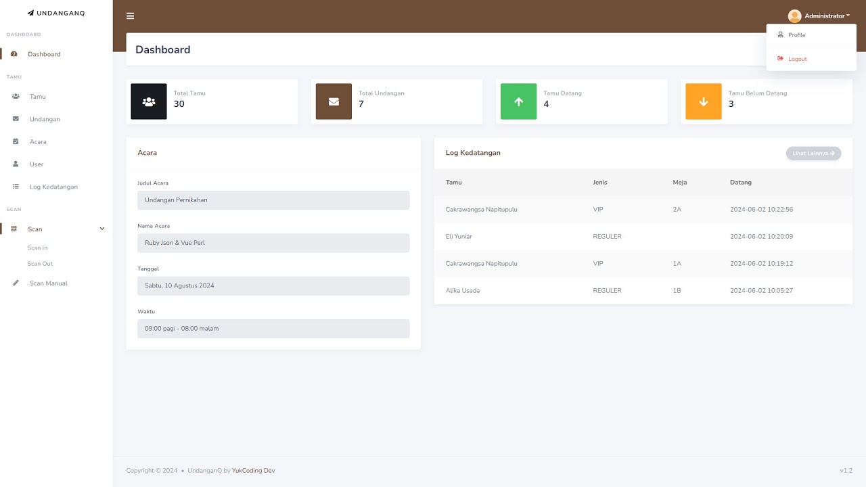
Task: Click the Tamu Belum Datang down arrow tile
Action: (x=704, y=101)
